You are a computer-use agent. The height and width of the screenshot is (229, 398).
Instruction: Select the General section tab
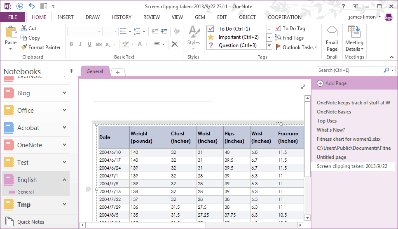point(95,71)
